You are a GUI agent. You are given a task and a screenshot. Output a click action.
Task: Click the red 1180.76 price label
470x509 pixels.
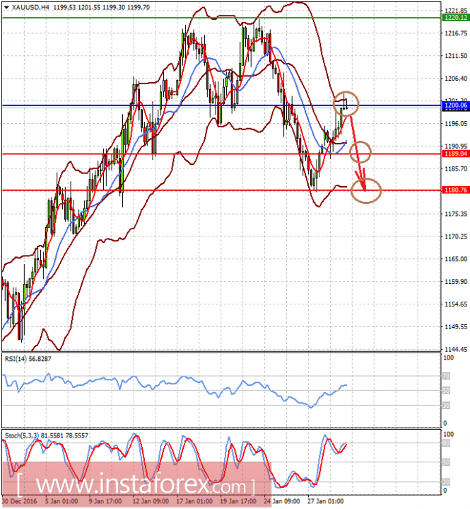click(456, 190)
